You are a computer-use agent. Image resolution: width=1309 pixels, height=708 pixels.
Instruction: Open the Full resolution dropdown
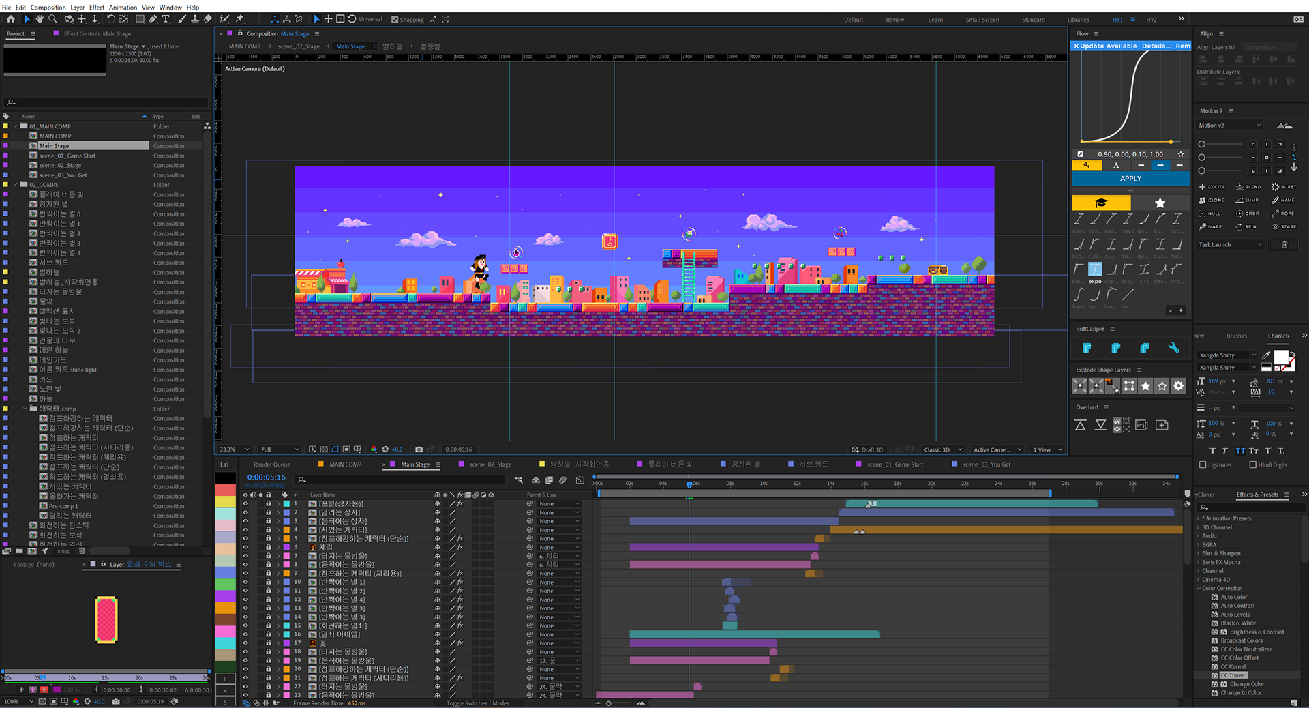(280, 449)
